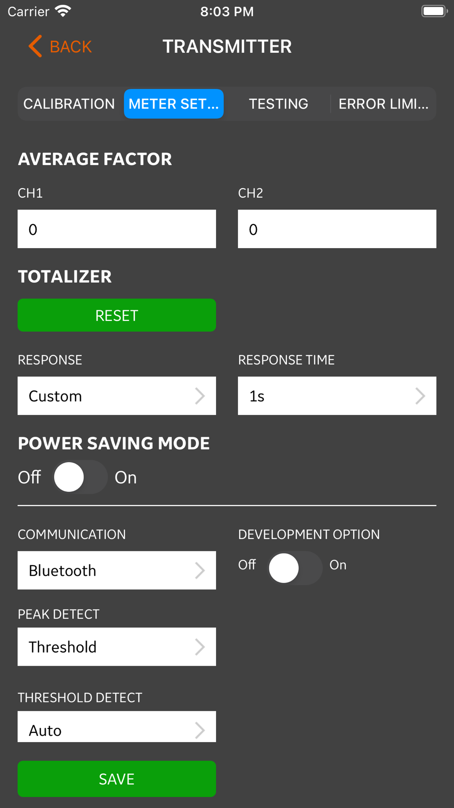
Task: Click the chevron in Response field
Action: coord(200,396)
